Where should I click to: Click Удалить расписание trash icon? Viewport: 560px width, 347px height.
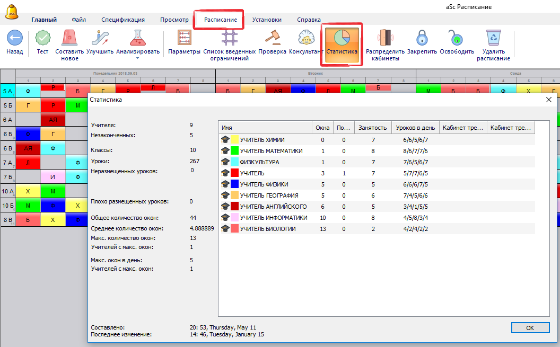pyautogui.click(x=494, y=38)
